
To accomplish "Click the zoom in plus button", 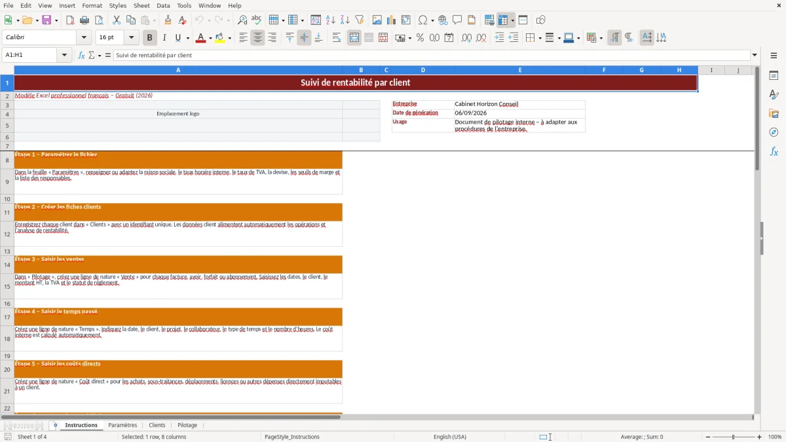I will tap(760, 437).
